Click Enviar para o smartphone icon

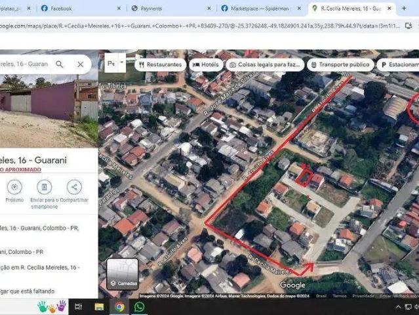pos(45,187)
